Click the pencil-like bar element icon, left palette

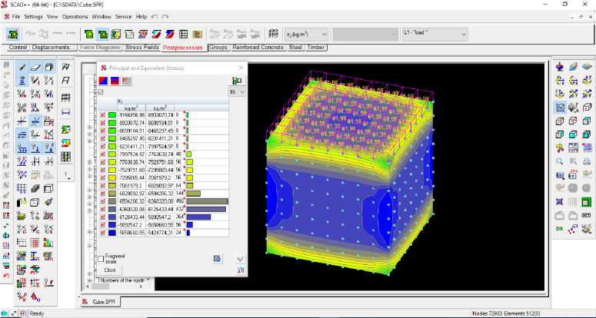pyautogui.click(x=22, y=67)
